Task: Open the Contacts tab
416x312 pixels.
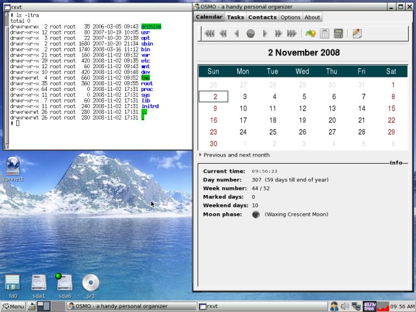Action: click(262, 17)
